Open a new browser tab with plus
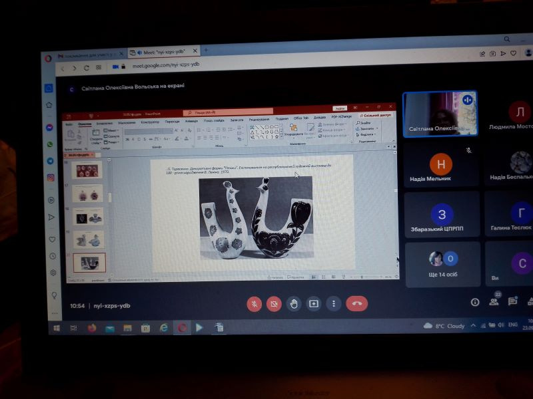Image resolution: width=533 pixels, height=399 pixels. (x=206, y=51)
